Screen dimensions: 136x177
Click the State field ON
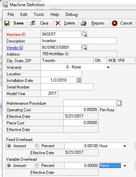click(x=100, y=60)
